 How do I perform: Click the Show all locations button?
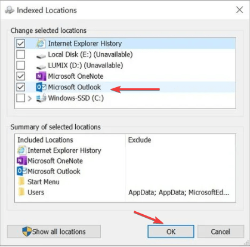[x=54, y=231]
